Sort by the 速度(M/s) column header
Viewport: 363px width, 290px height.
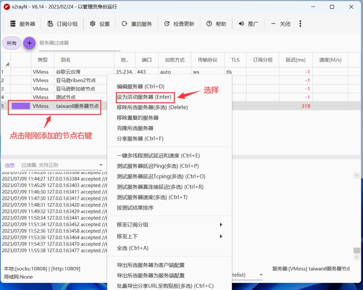[330, 60]
